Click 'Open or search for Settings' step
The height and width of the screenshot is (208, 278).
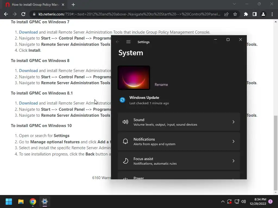pyautogui.click(x=44, y=136)
